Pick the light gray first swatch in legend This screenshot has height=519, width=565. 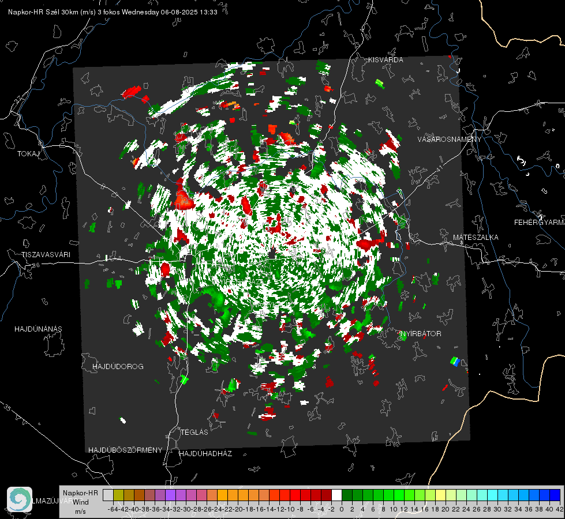click(x=108, y=495)
